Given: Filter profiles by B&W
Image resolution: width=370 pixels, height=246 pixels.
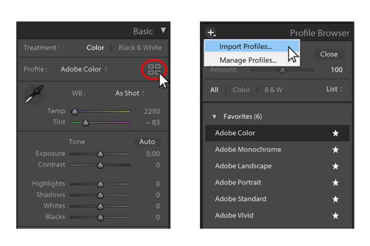Looking at the screenshot, I should tap(273, 90).
